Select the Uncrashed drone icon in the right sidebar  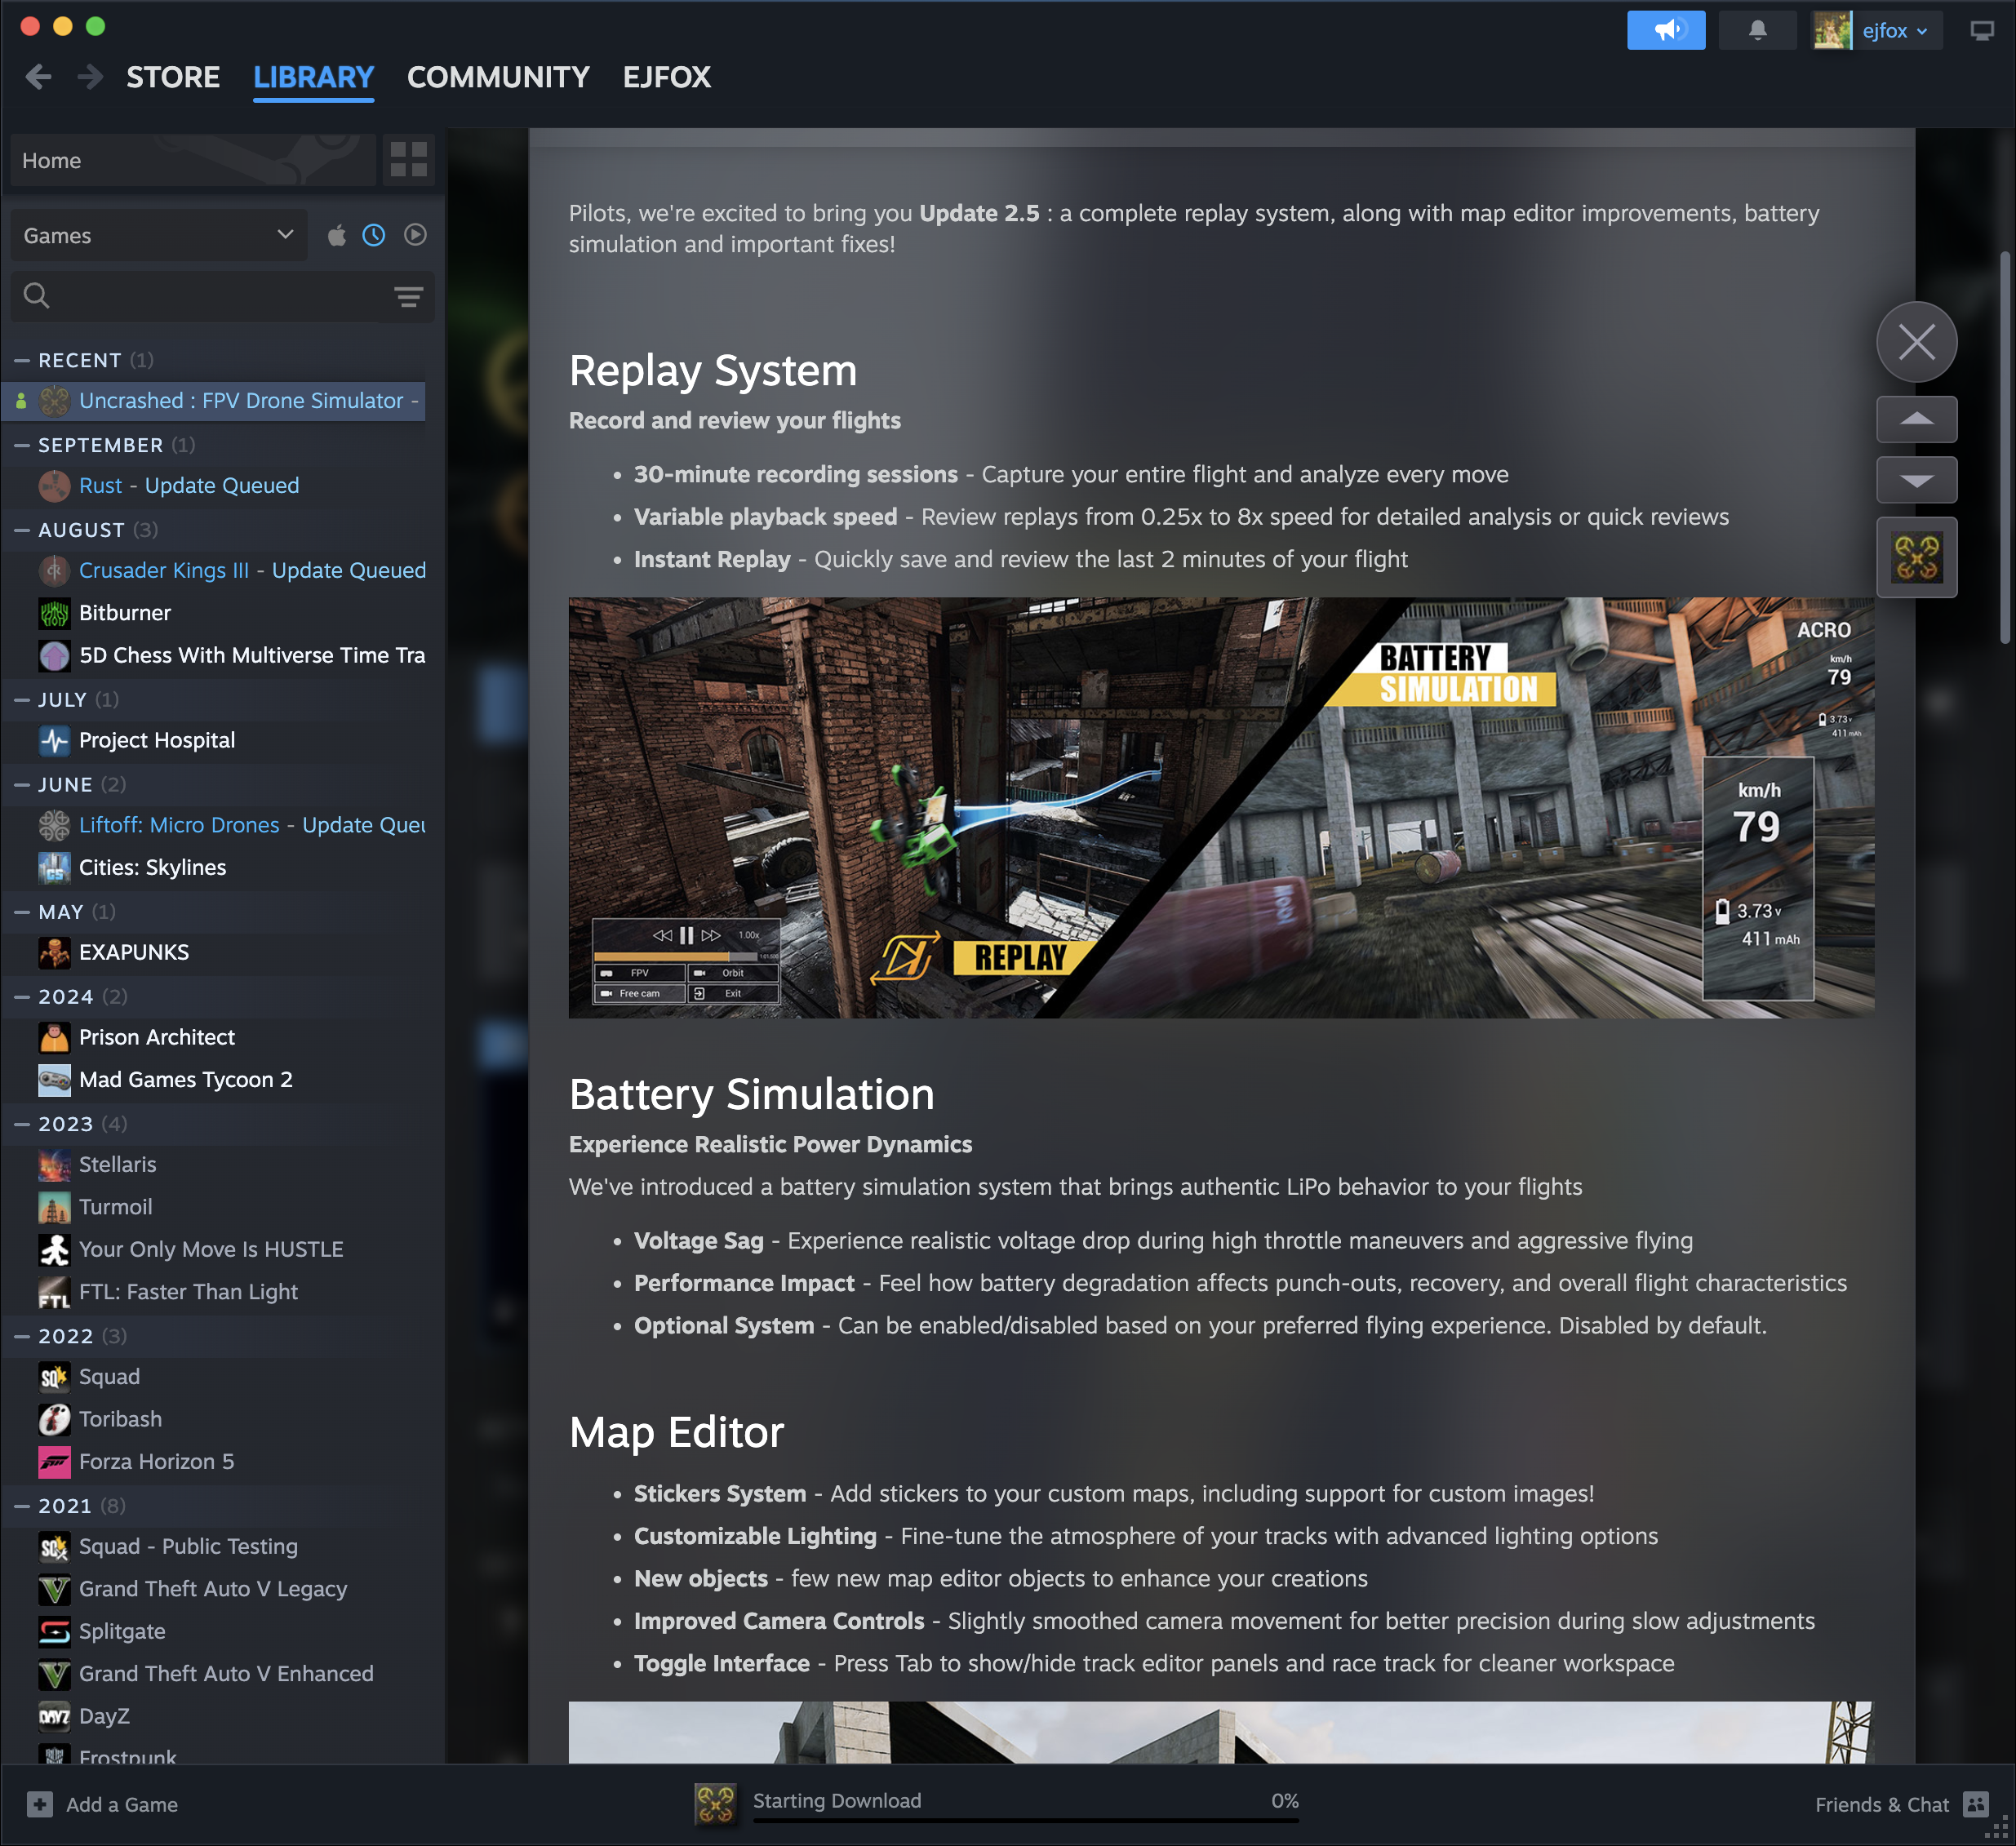pyautogui.click(x=1916, y=556)
